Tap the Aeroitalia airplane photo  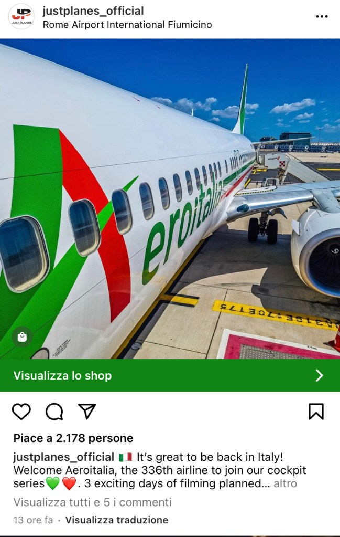(170, 198)
